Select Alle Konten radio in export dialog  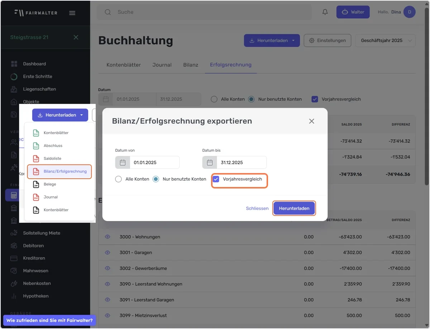click(119, 179)
